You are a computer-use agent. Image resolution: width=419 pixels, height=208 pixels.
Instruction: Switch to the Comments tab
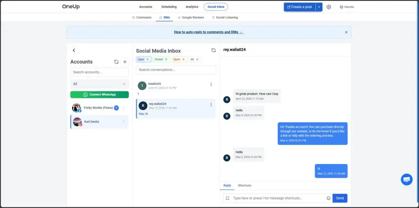point(142,18)
